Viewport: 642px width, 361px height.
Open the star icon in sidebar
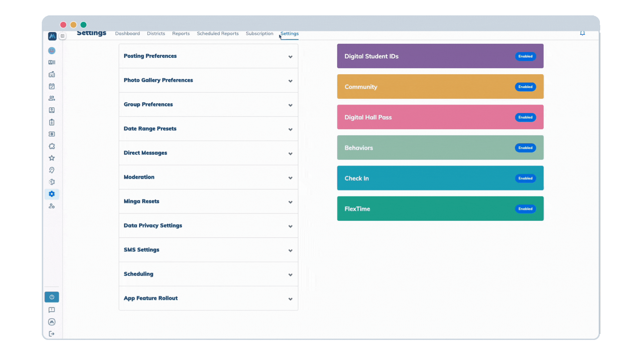point(52,158)
